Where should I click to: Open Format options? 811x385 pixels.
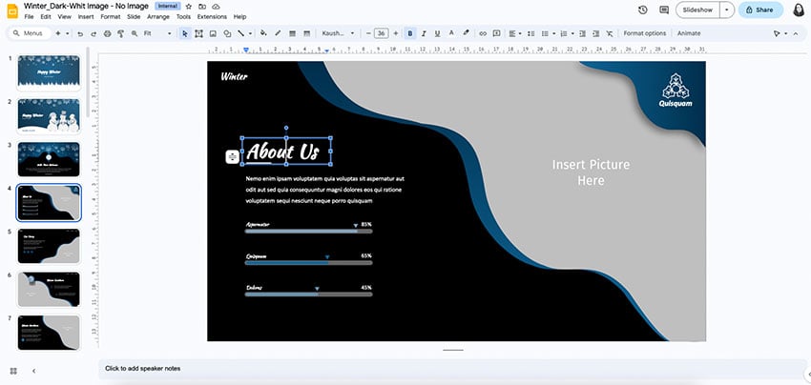point(644,33)
